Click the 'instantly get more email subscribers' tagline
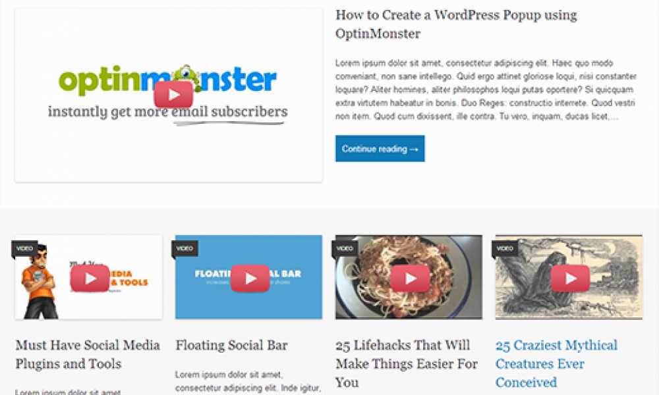The width and height of the screenshot is (659, 395). (x=167, y=112)
